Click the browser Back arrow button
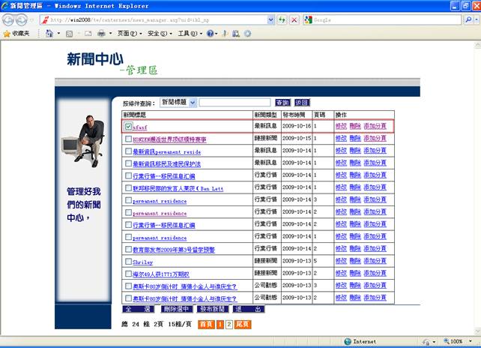 [10, 19]
